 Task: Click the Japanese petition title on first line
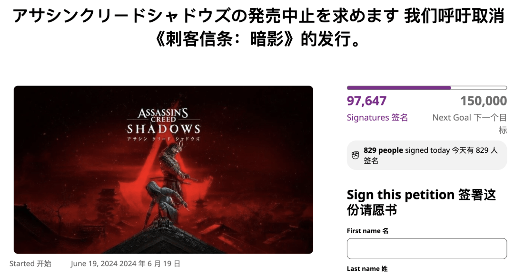coord(206,16)
